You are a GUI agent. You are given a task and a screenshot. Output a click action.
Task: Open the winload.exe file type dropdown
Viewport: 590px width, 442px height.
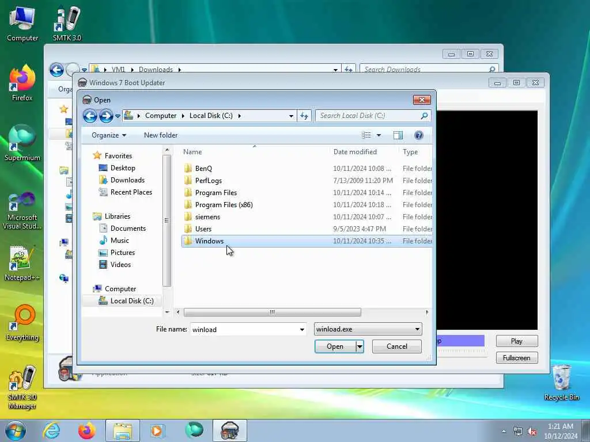pyautogui.click(x=368, y=329)
